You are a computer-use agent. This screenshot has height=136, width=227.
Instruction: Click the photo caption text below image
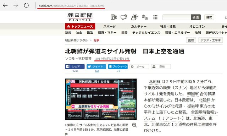pos(96,129)
